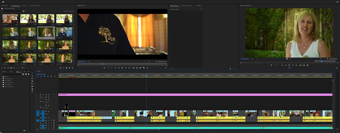
Task: Play the Program monitor sequence
Action: pyautogui.click(x=122, y=68)
